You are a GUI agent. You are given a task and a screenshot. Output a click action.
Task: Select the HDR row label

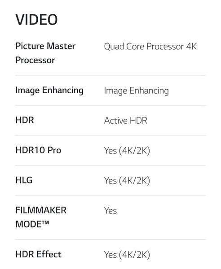pyautogui.click(x=25, y=120)
